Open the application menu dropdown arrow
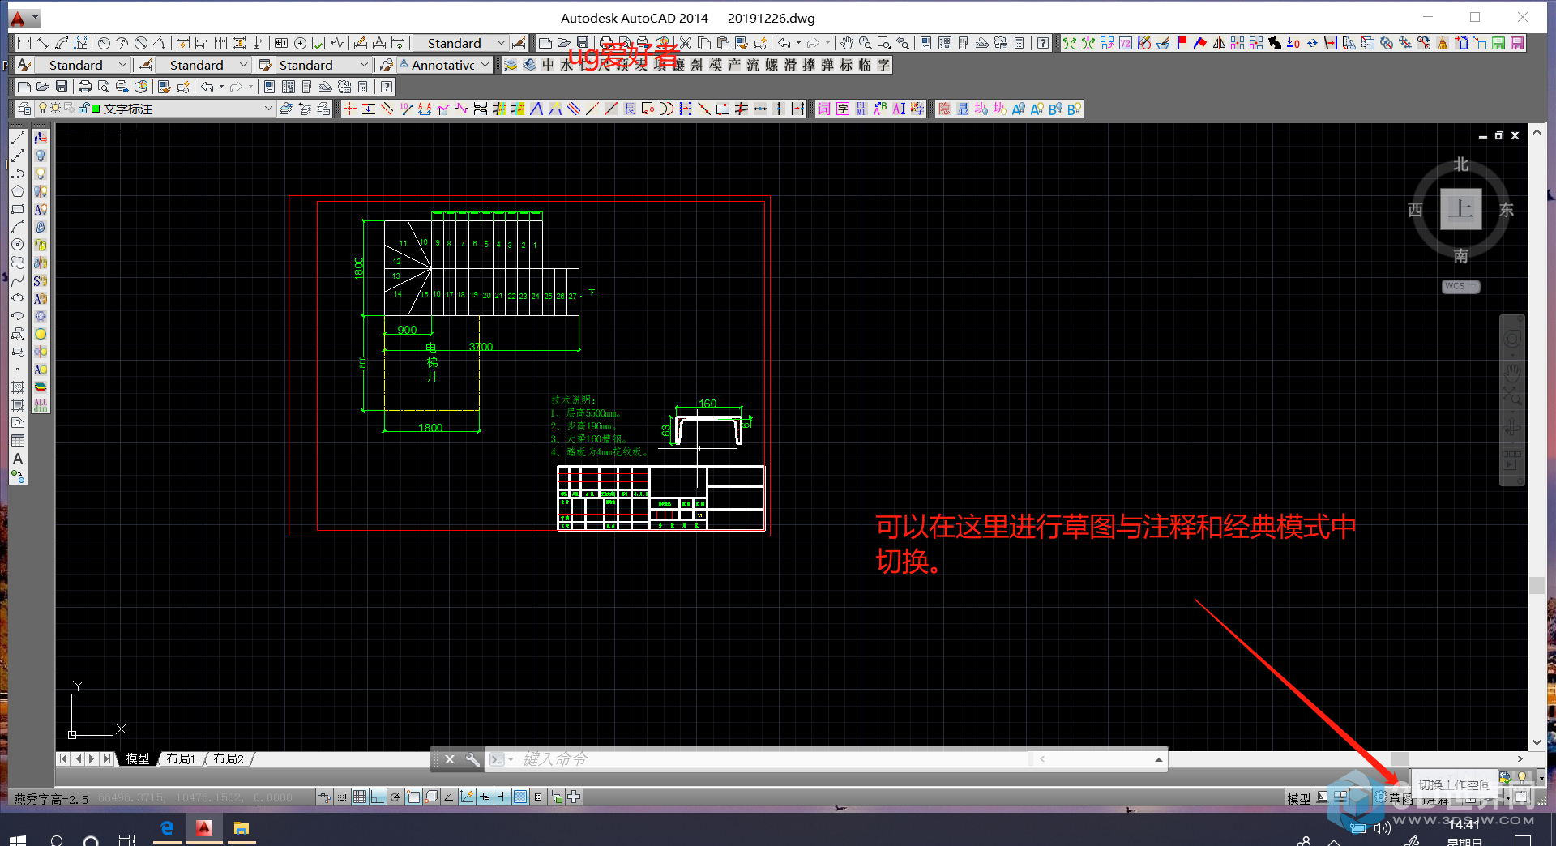This screenshot has width=1556, height=846. [x=35, y=18]
